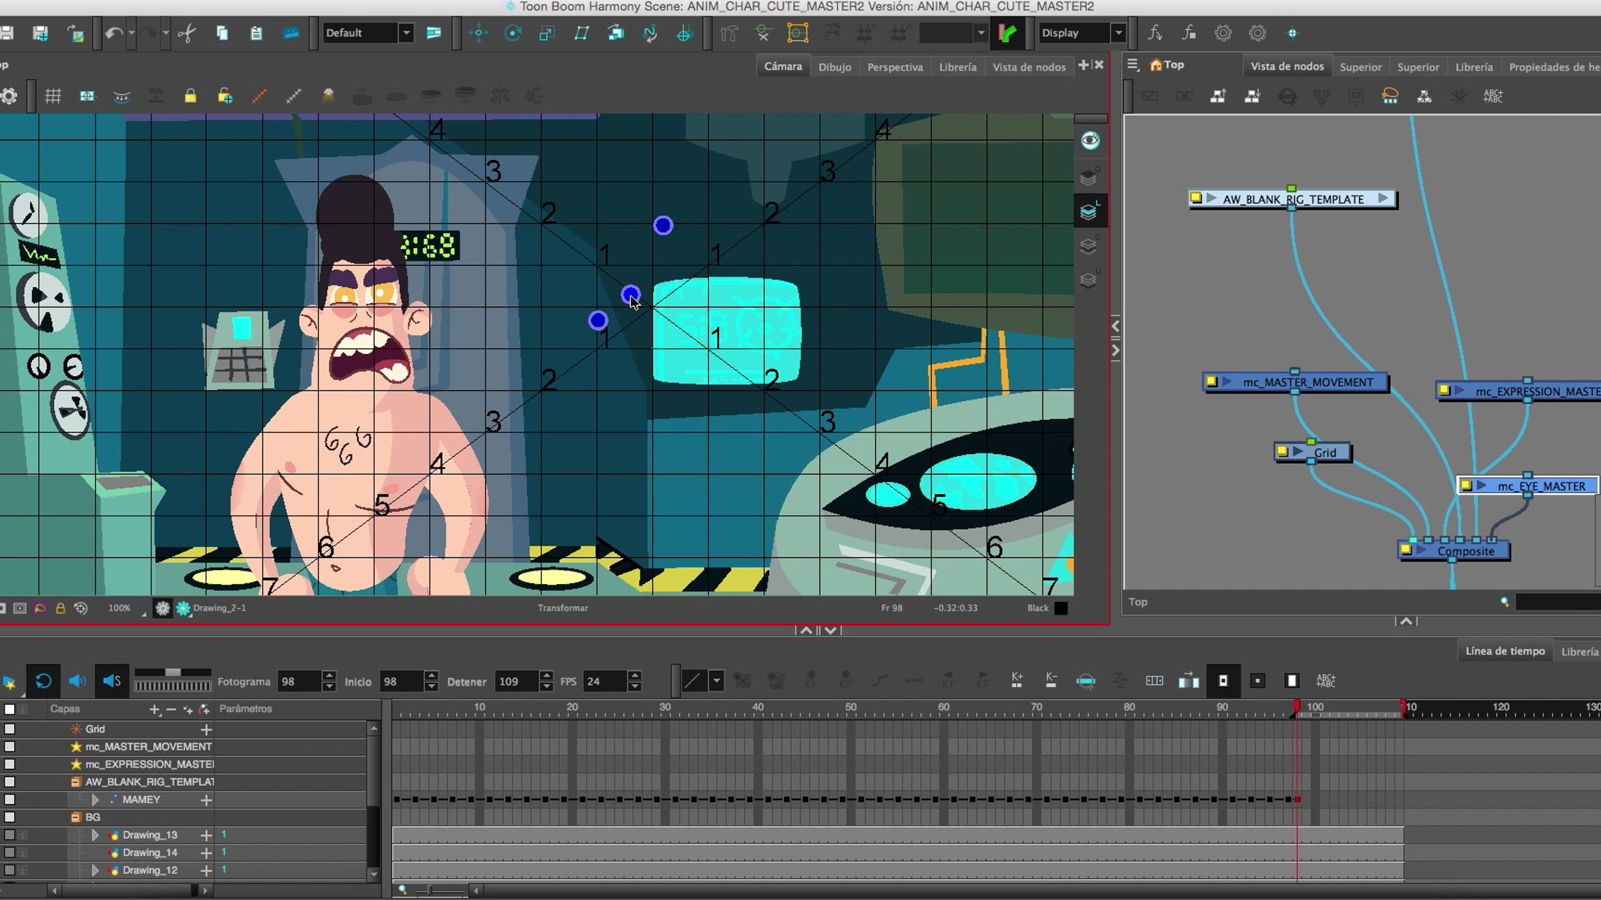Viewport: 1601px width, 900px height.
Task: Click the loop playback icon
Action: (x=43, y=681)
